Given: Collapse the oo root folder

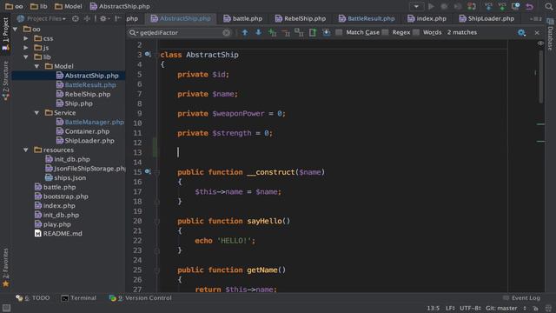Looking at the screenshot, I should (16, 29).
